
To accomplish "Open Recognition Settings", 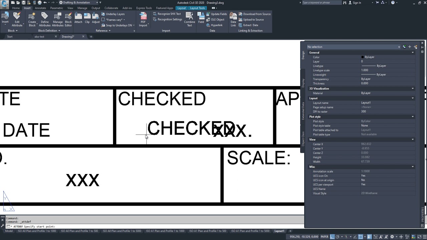I will (167, 19).
